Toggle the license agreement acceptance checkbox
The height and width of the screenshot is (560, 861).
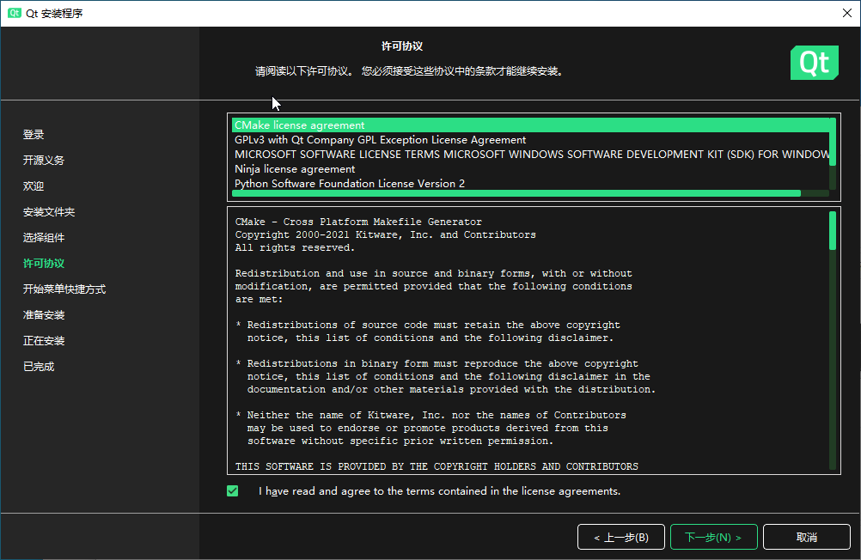pyautogui.click(x=232, y=490)
